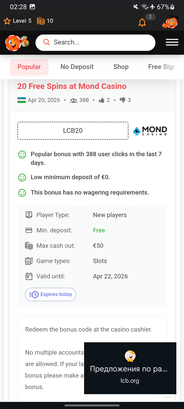The height and width of the screenshot is (409, 184).
Task: Copy the LCB20 bonus code
Action: (x=73, y=131)
